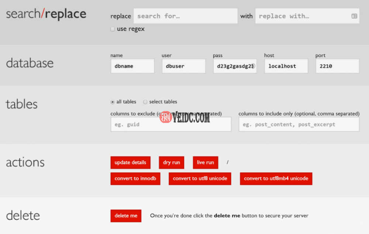Screen dimensions: 369x234
Task: Execute the live run button
Action: pos(205,162)
